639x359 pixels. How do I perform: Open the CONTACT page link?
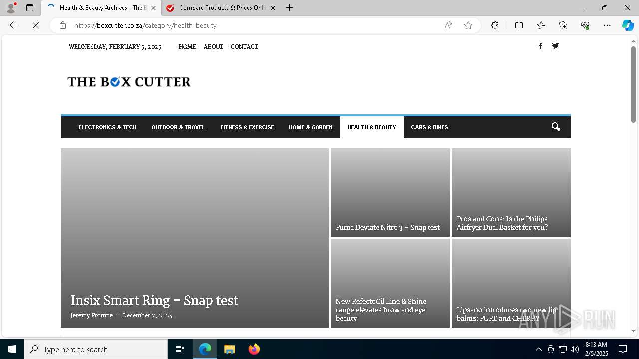click(244, 47)
